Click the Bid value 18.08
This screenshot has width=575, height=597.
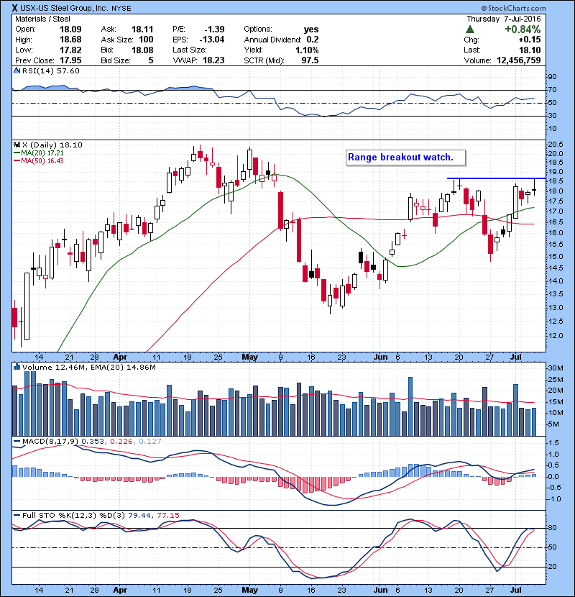tap(142, 50)
